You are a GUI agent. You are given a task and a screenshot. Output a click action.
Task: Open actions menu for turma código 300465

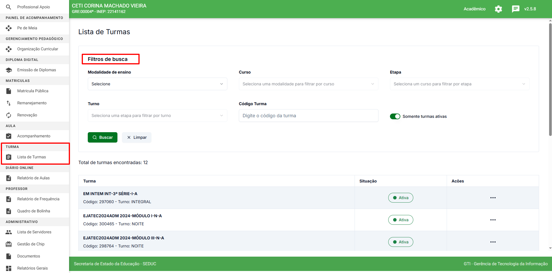tap(493, 220)
